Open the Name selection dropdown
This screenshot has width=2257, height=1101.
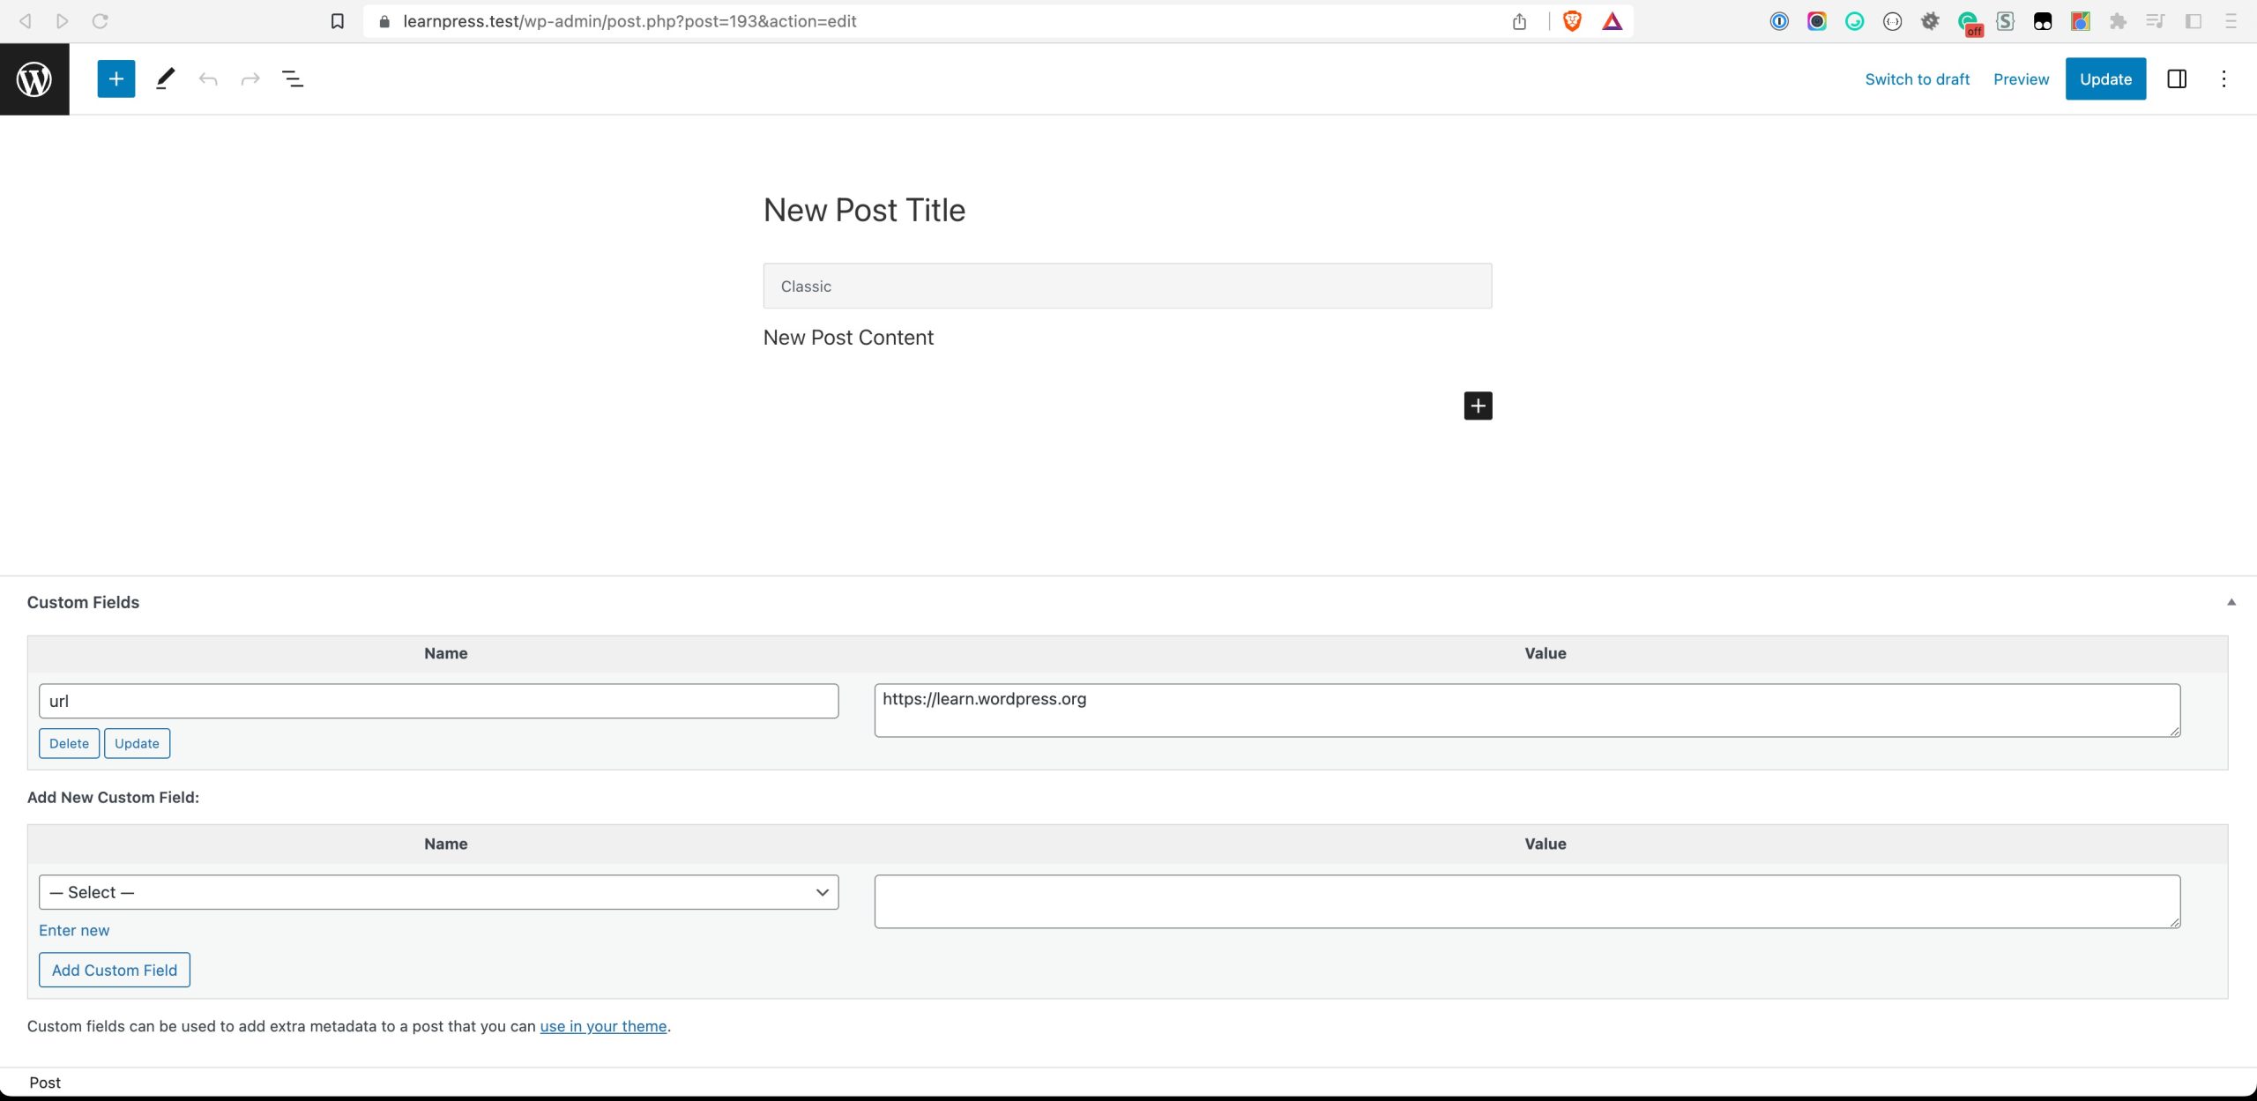[438, 892]
